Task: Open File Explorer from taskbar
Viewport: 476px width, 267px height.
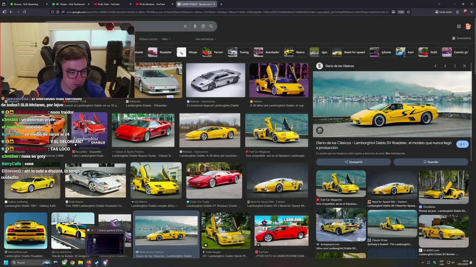Action: (80, 263)
